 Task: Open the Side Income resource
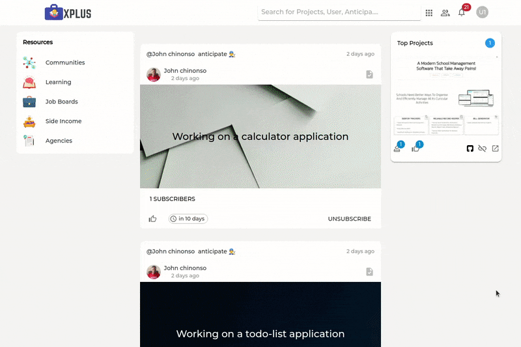coord(63,121)
